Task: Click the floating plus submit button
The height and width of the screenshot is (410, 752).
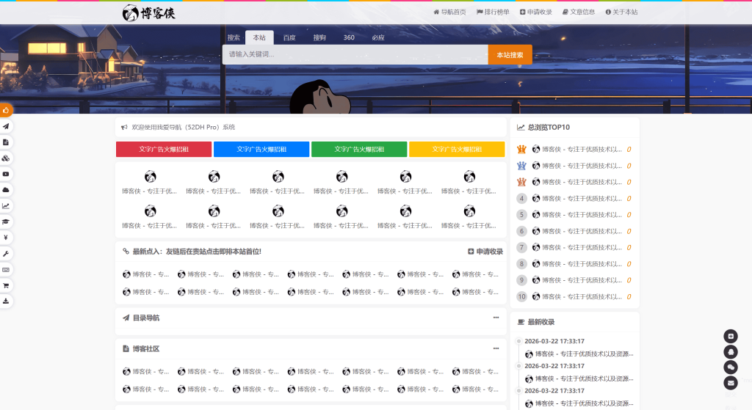Action: 731,336
